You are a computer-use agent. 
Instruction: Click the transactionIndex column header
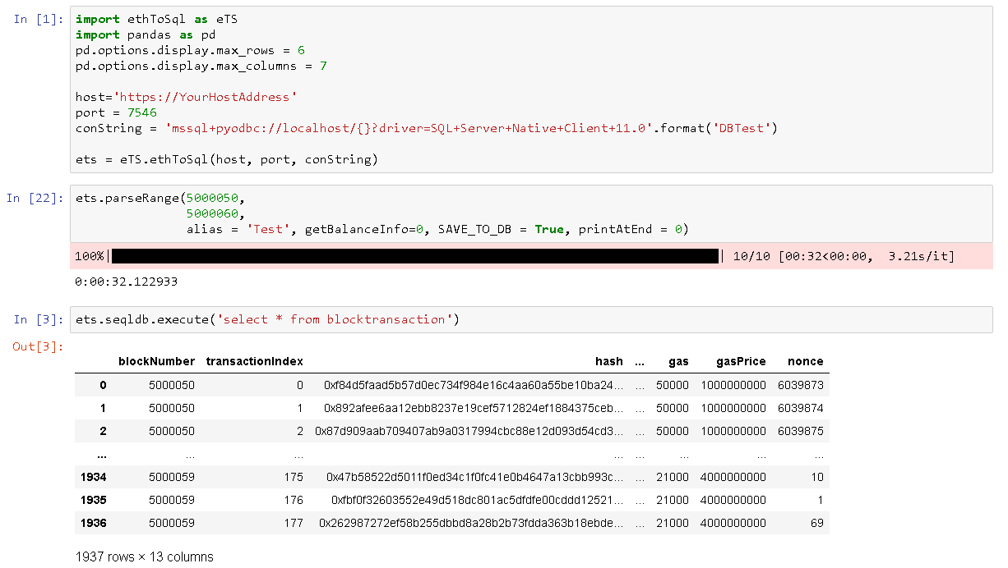[255, 361]
